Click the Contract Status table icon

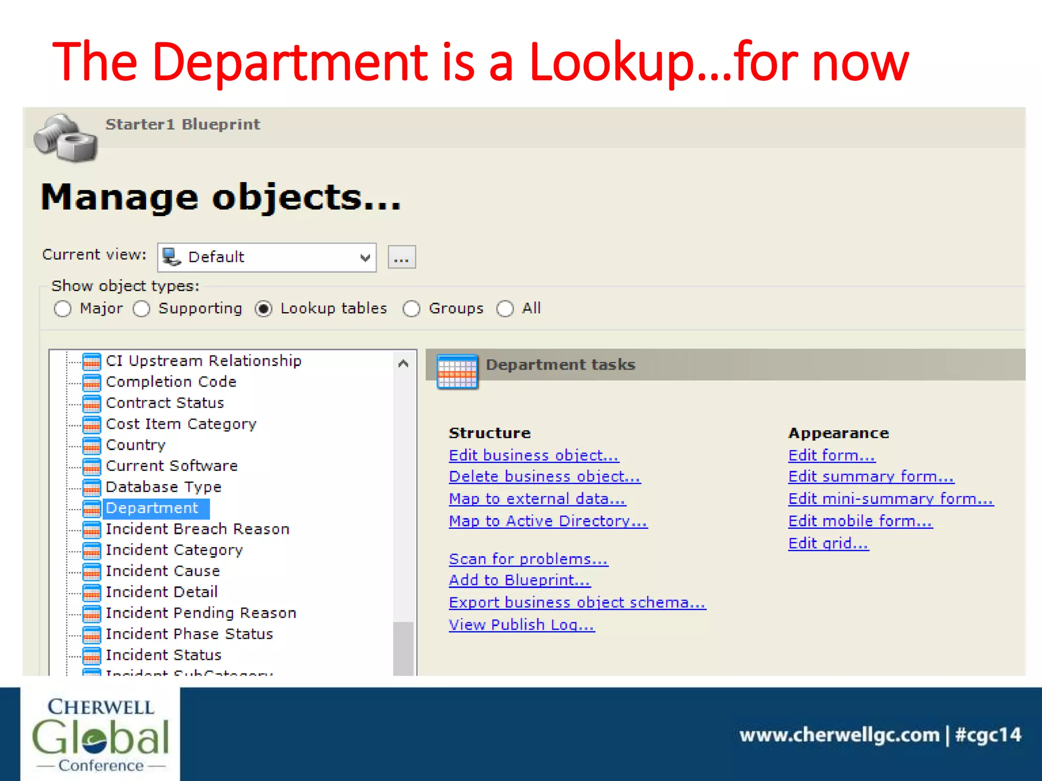click(92, 403)
